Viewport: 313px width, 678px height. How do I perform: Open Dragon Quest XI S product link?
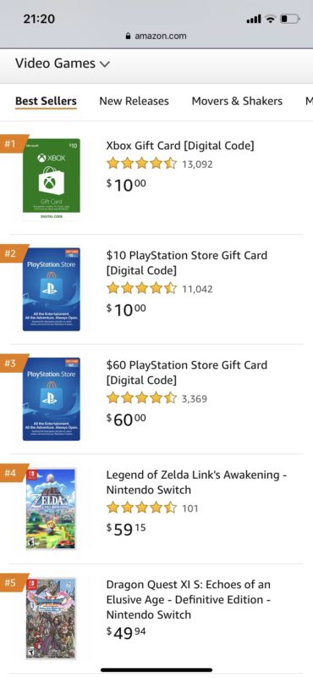189,600
